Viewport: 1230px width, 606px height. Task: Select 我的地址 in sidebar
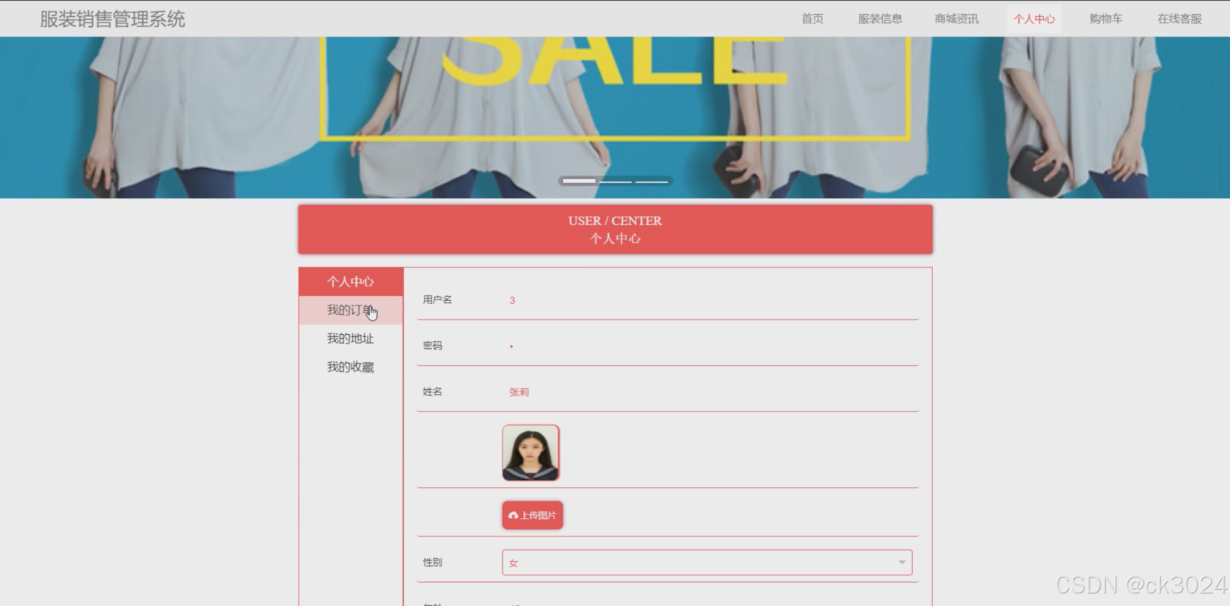(350, 339)
